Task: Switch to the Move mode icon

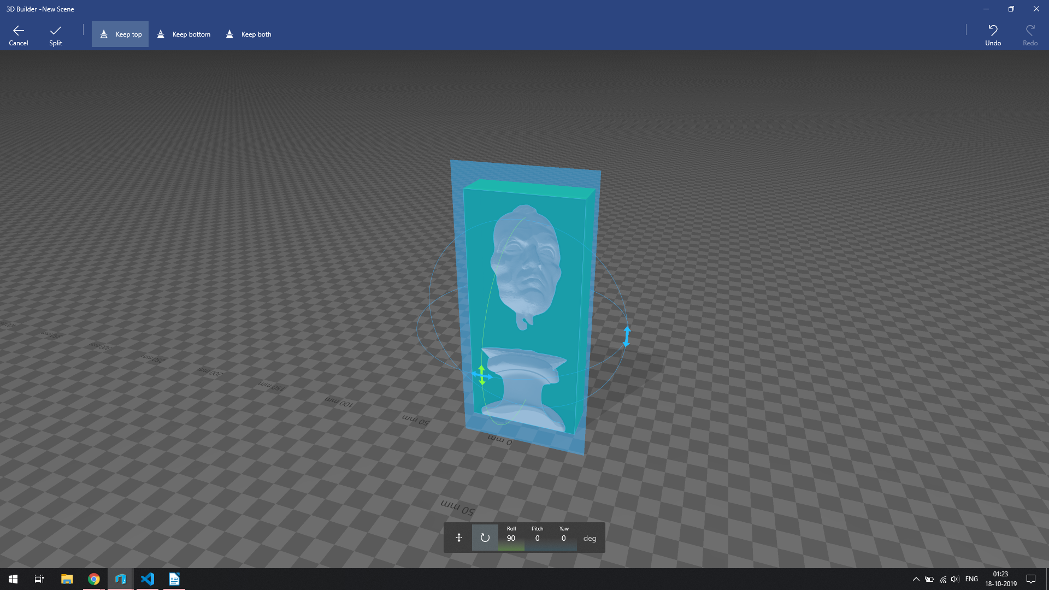Action: 458,538
